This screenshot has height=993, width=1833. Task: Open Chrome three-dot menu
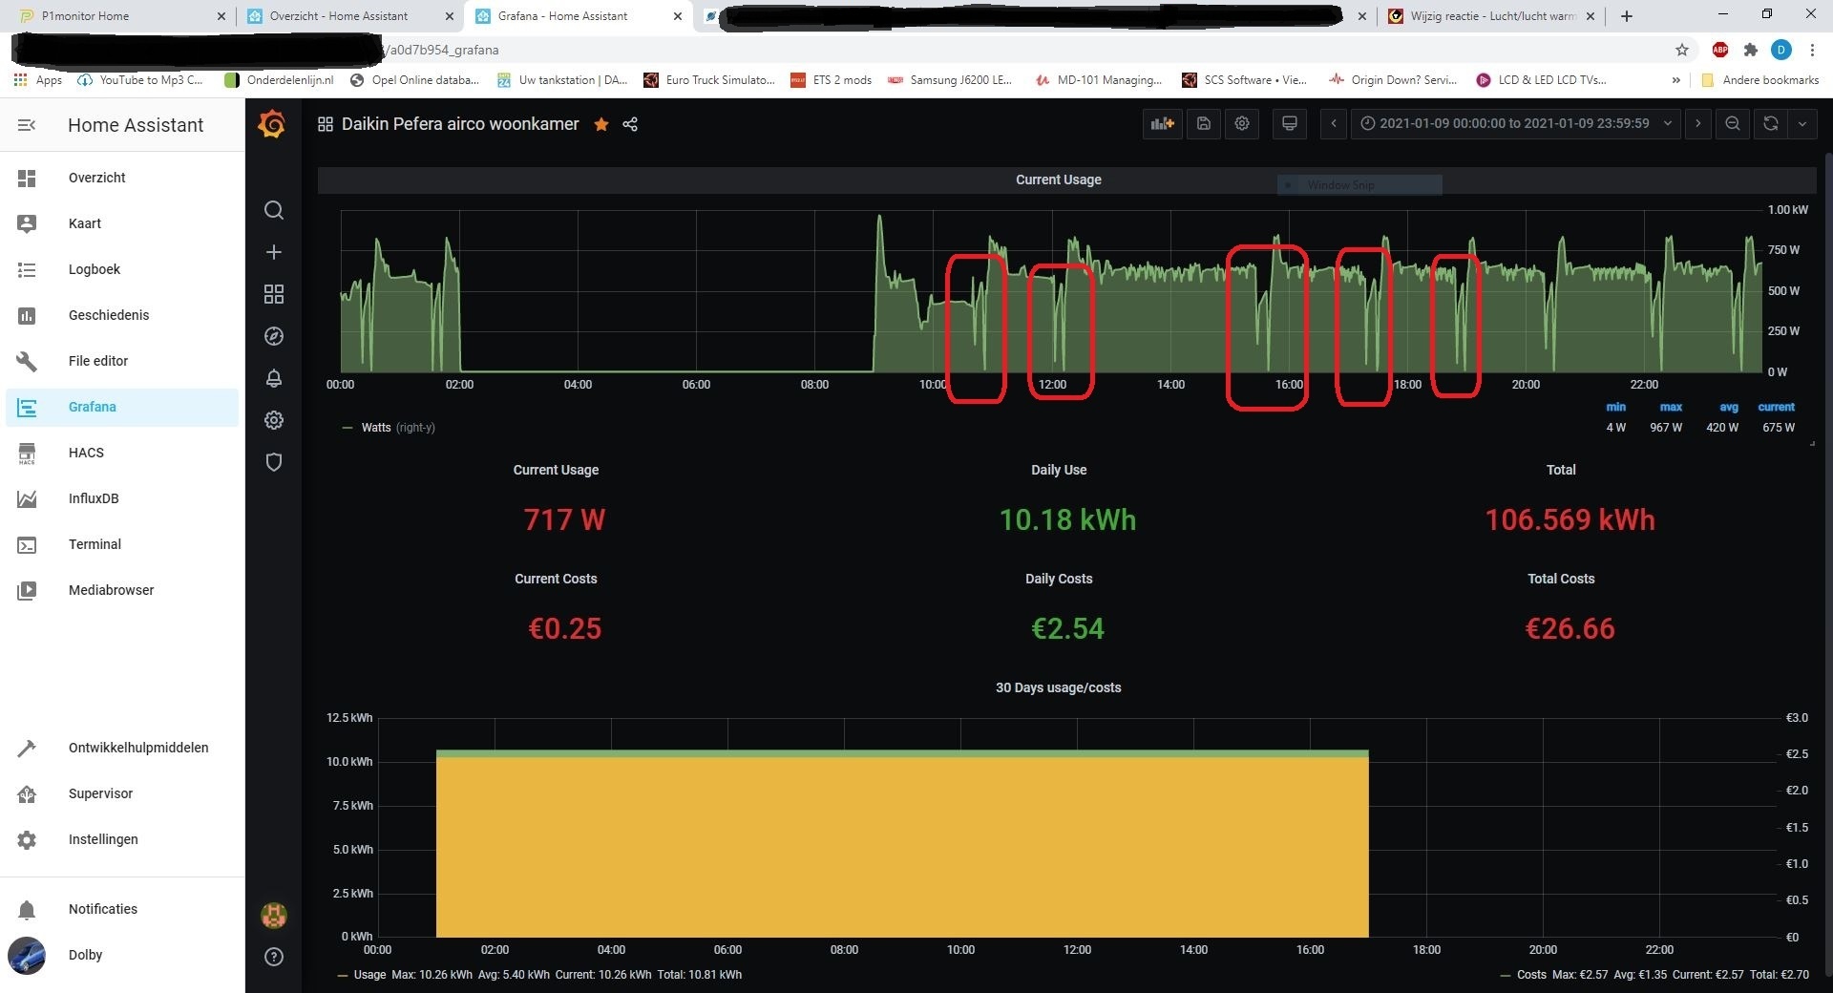1812,50
